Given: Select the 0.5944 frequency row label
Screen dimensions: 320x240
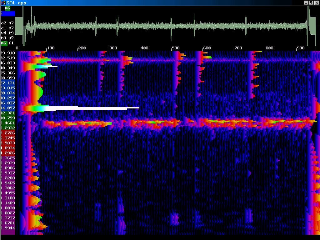Looking at the screenshot, I should click(8, 228).
